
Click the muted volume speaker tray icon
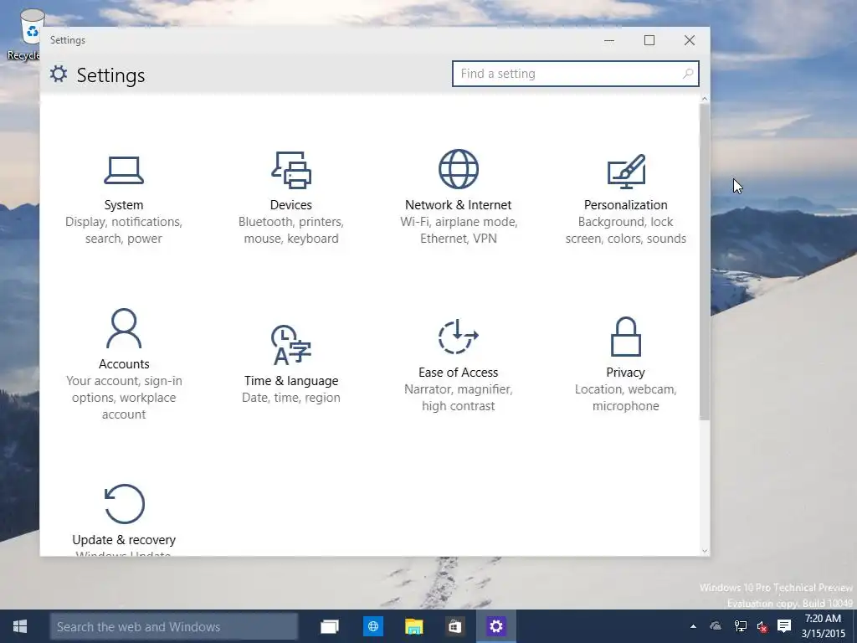point(762,626)
